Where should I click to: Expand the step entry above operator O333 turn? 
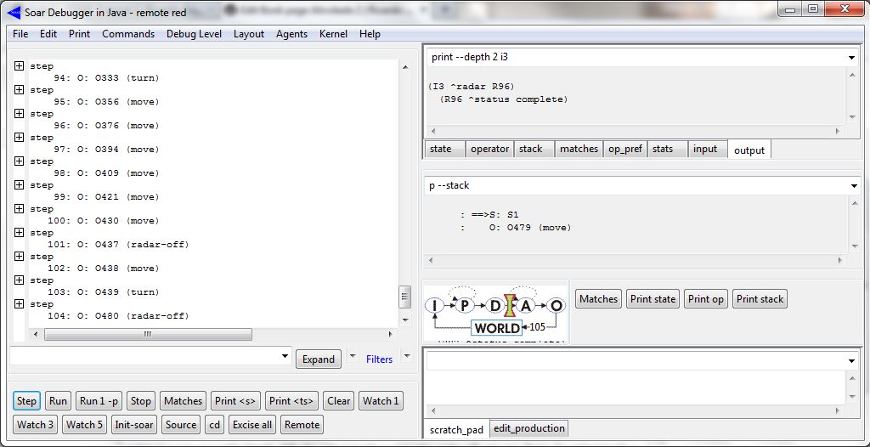[19, 65]
